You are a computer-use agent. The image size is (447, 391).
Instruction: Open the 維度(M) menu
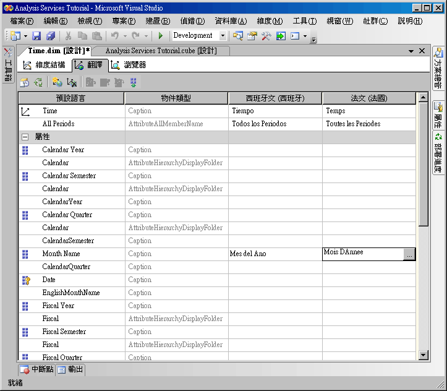(270, 21)
